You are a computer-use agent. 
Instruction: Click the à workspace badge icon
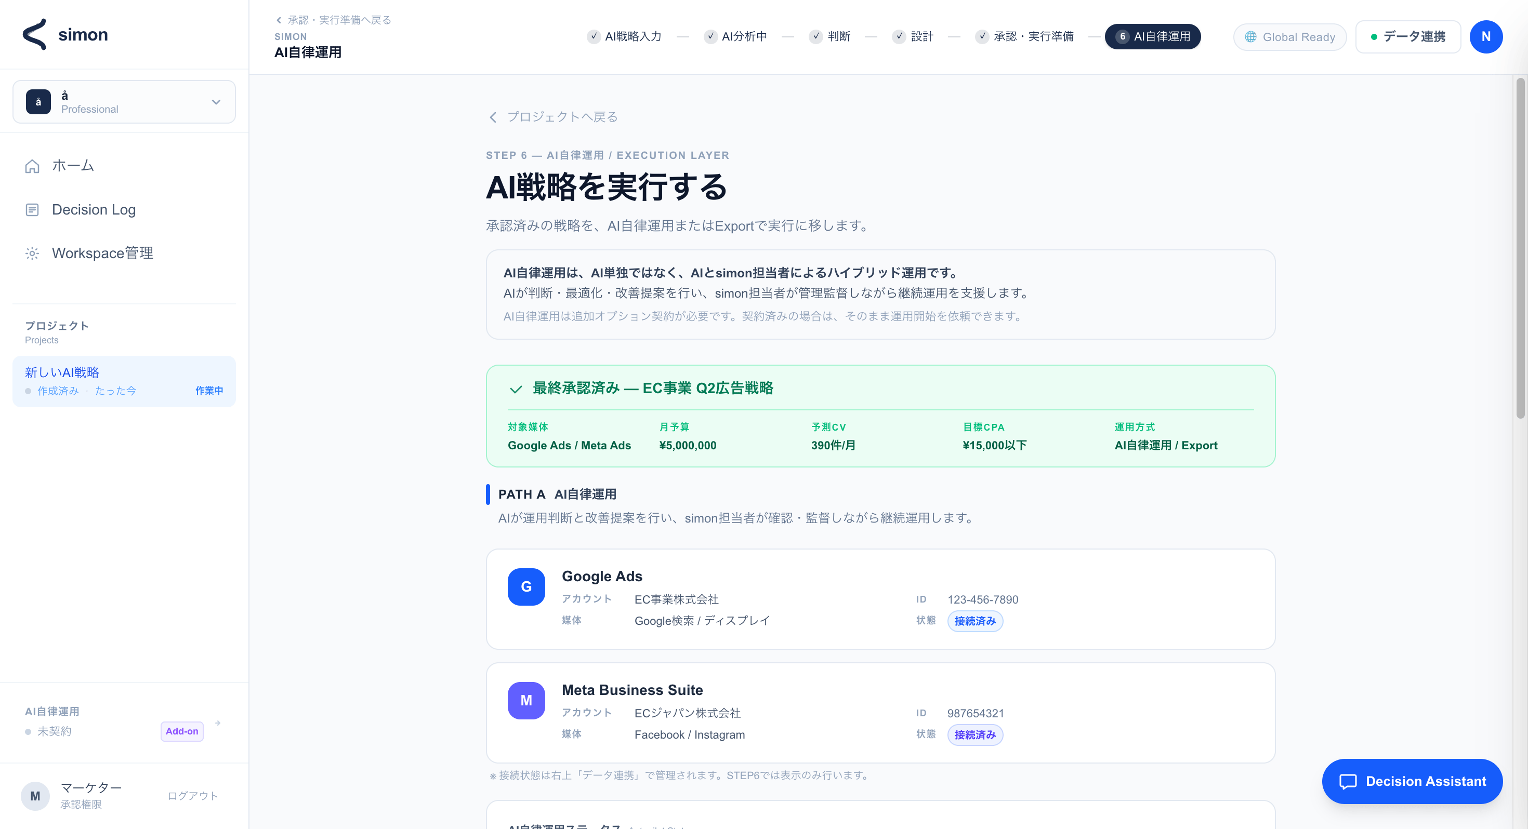[38, 101]
